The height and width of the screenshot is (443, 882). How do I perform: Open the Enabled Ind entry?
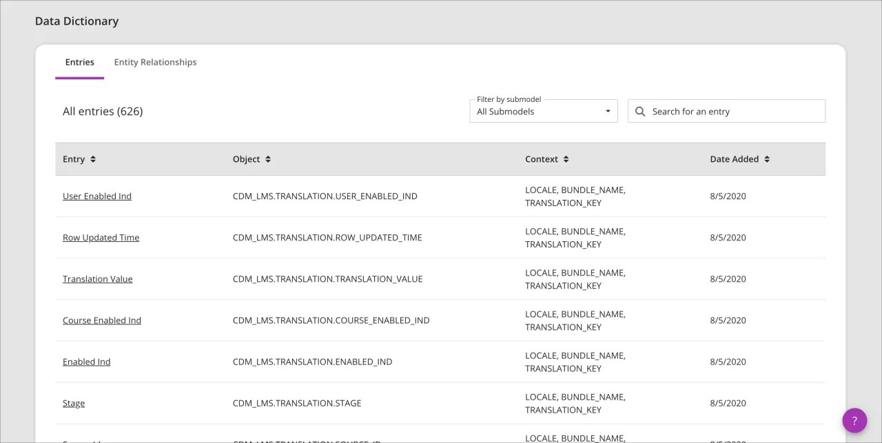click(86, 361)
